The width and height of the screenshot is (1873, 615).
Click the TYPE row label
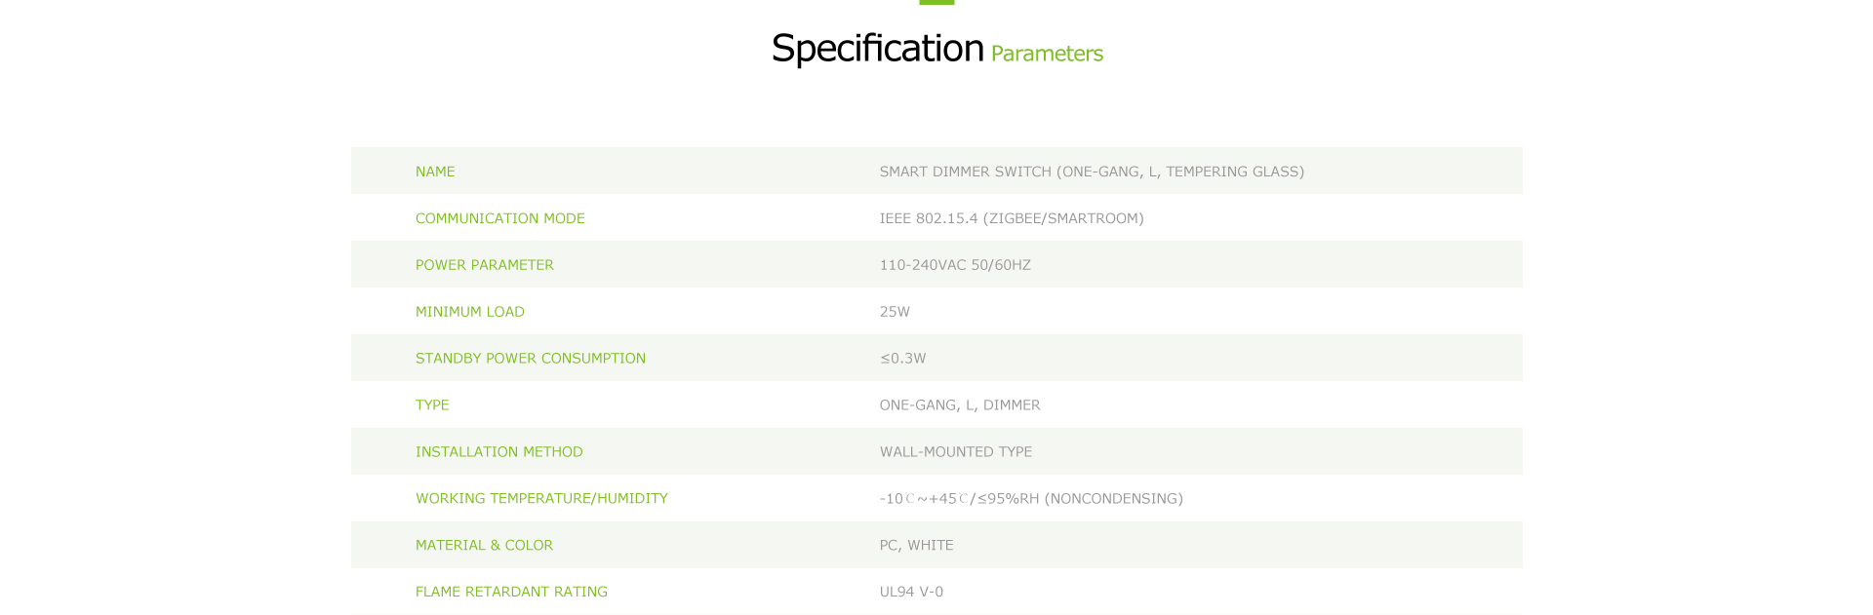coord(432,405)
